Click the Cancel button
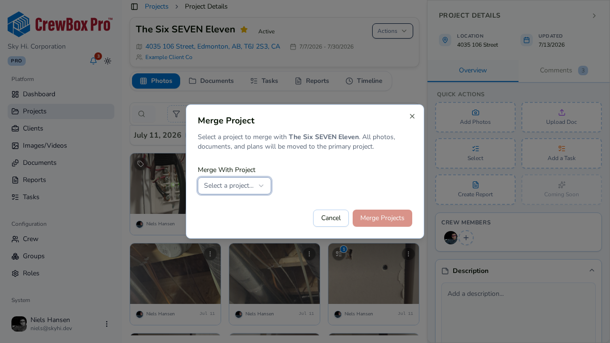This screenshot has height=343, width=610. [x=331, y=218]
